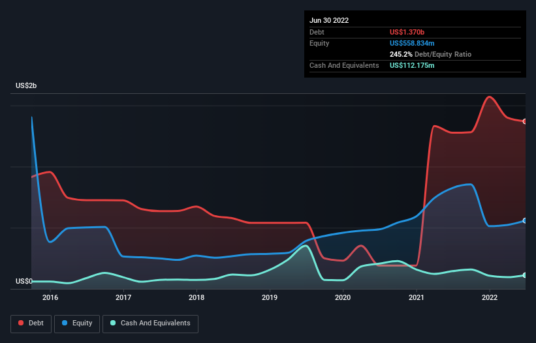
Task: Click the 2019 x-axis label
Action: click(x=270, y=297)
